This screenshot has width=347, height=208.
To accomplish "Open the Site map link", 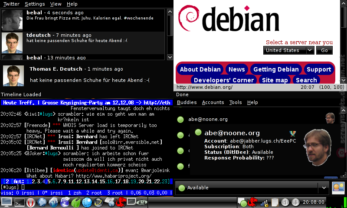I will pyautogui.click(x=275, y=80).
